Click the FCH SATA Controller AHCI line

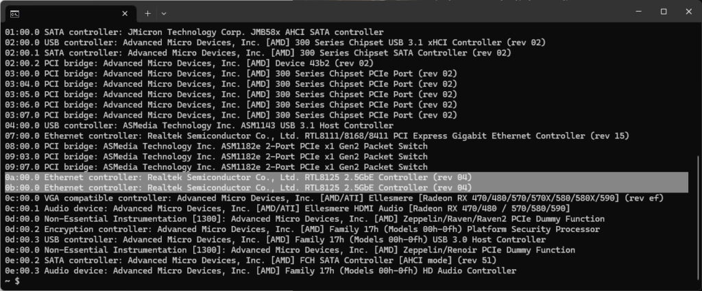click(251, 260)
